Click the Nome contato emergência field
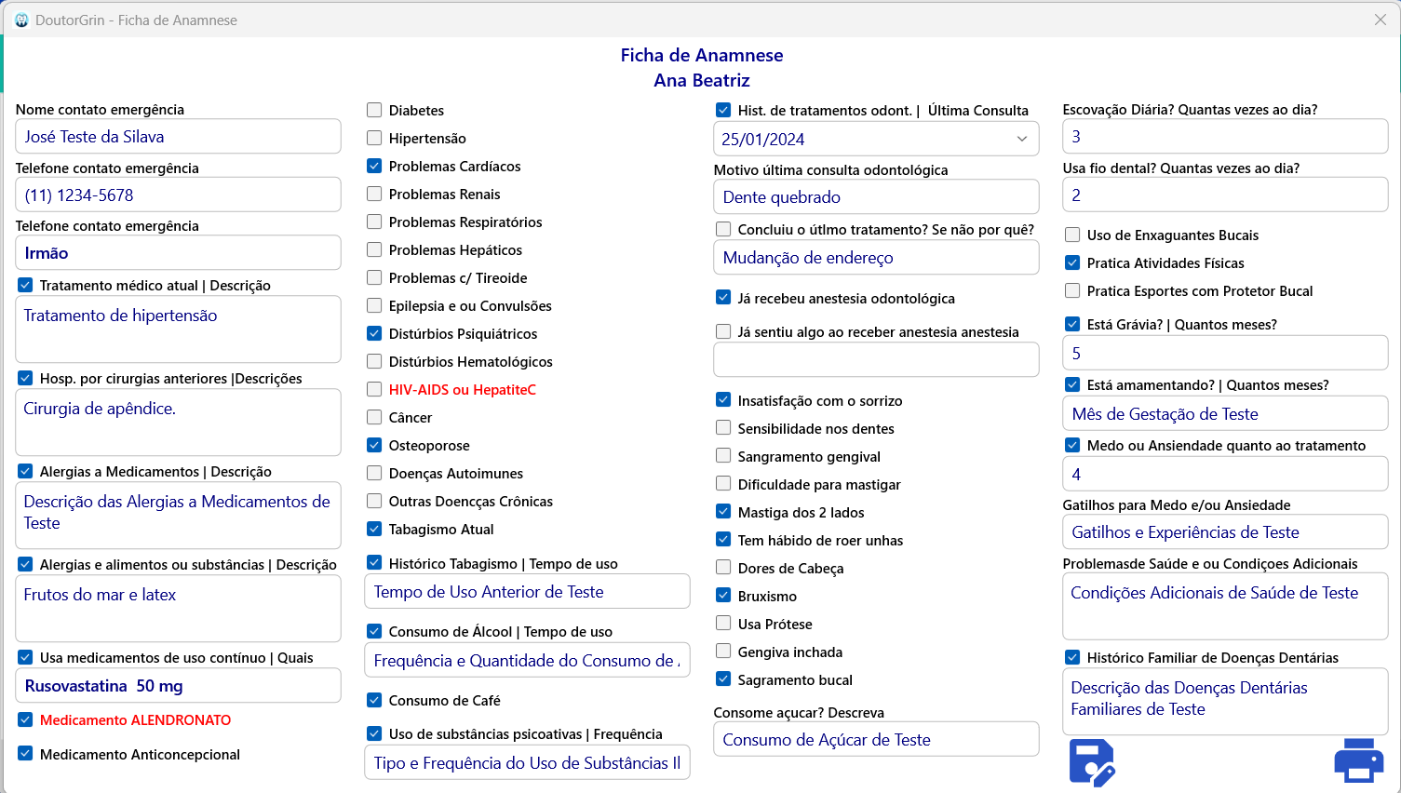The width and height of the screenshot is (1401, 793). click(177, 136)
